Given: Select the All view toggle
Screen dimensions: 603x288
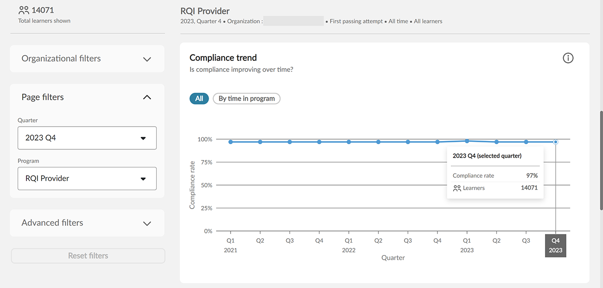Looking at the screenshot, I should (199, 98).
